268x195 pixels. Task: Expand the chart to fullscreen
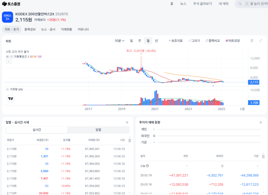(261, 41)
